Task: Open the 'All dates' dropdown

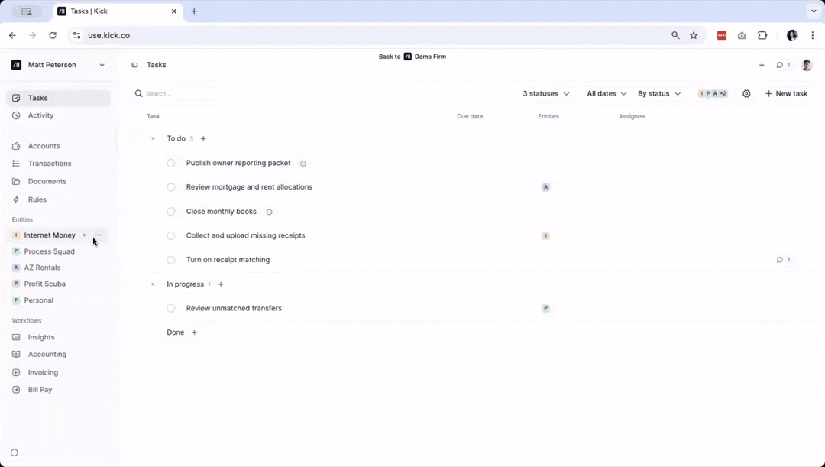Action: click(x=606, y=93)
